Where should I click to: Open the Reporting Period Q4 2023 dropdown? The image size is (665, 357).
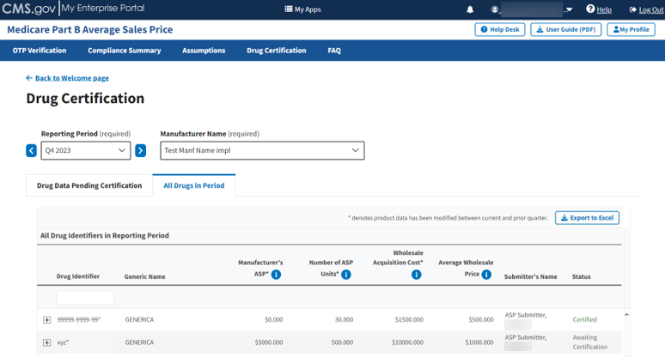coord(86,150)
